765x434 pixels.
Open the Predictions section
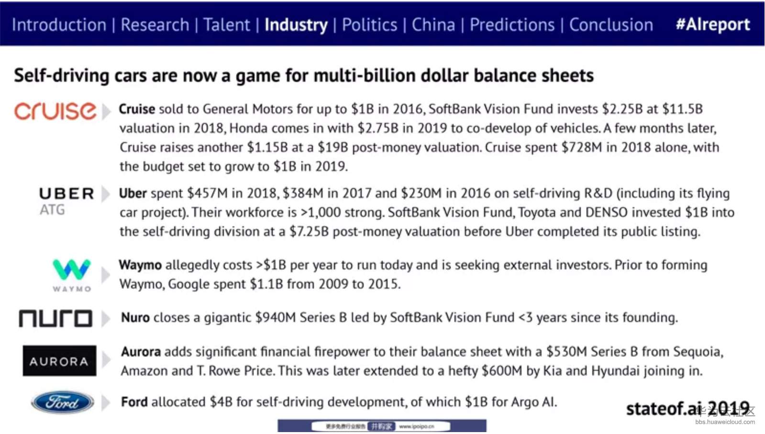click(x=512, y=25)
